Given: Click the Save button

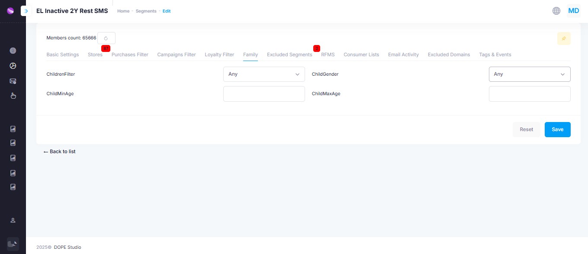Looking at the screenshot, I should pos(557,129).
